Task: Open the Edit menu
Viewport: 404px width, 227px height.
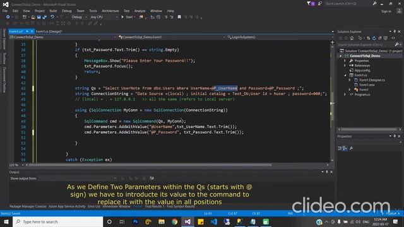Action: 15,11
